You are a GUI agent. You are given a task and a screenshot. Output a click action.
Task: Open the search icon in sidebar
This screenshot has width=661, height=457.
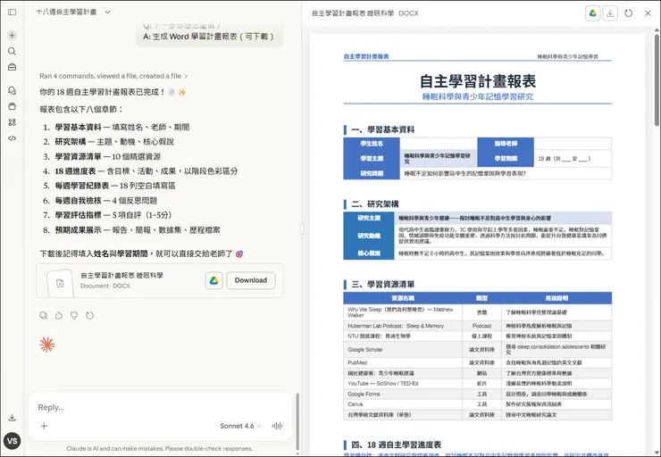click(13, 52)
